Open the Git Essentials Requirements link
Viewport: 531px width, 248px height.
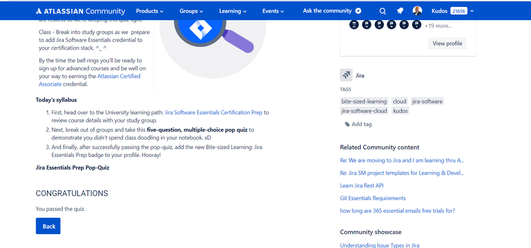point(373,198)
